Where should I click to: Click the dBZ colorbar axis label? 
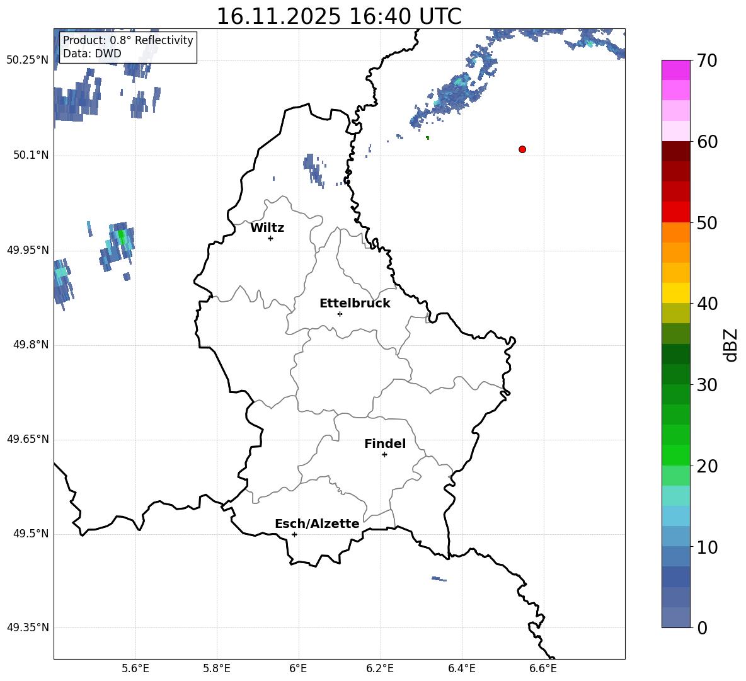point(731,345)
